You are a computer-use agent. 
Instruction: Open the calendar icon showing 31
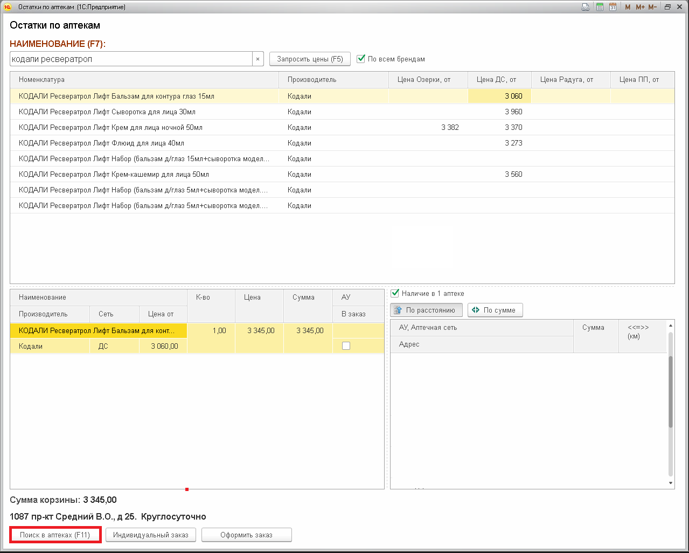pos(613,7)
